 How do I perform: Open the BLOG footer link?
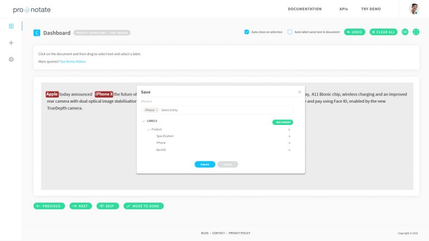[x=204, y=233]
